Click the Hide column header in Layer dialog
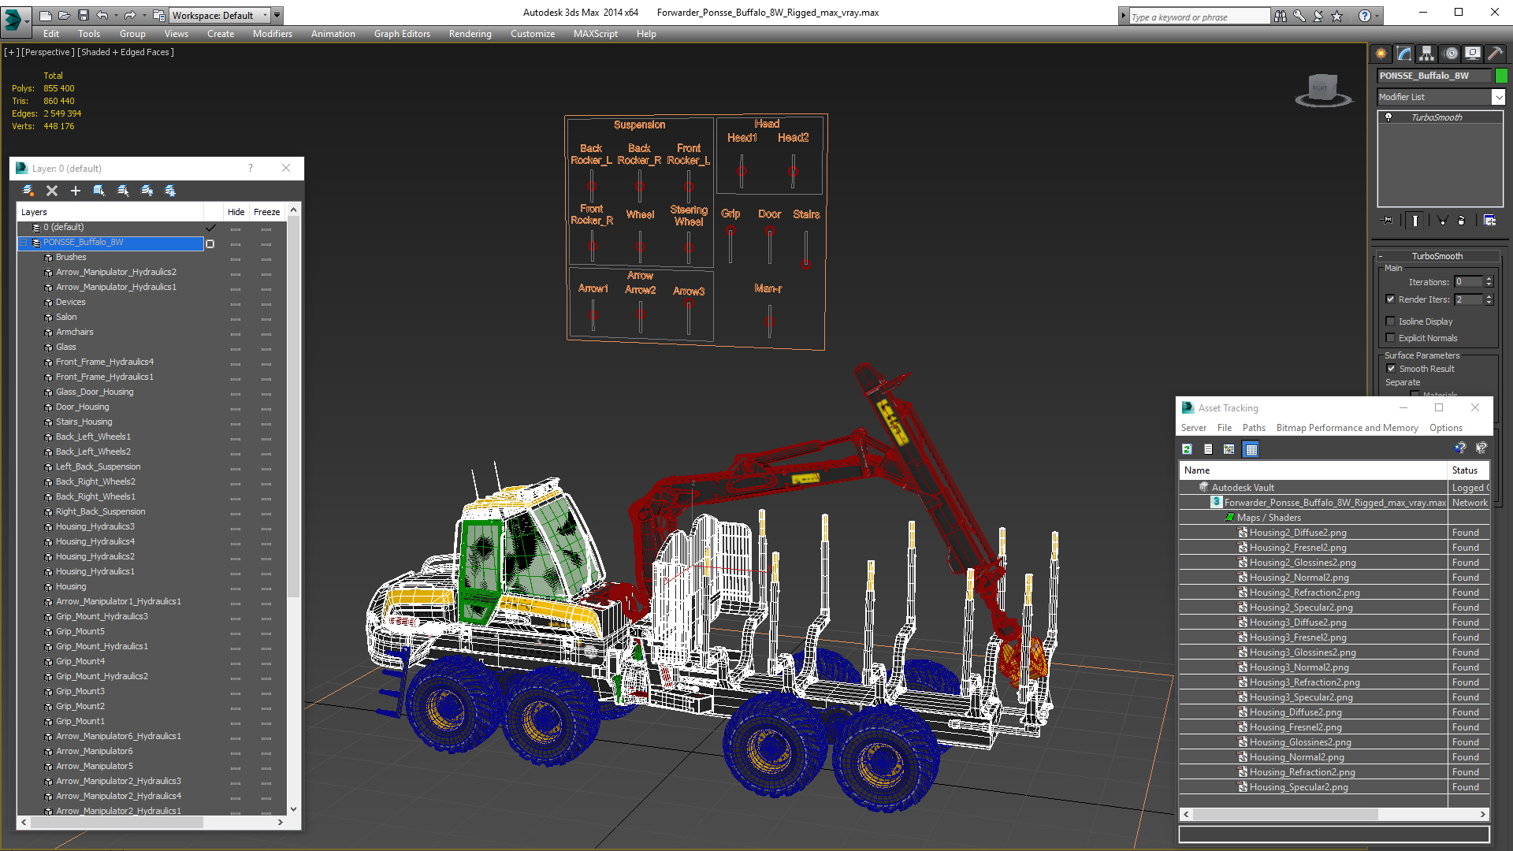Image resolution: width=1513 pixels, height=851 pixels. [236, 212]
